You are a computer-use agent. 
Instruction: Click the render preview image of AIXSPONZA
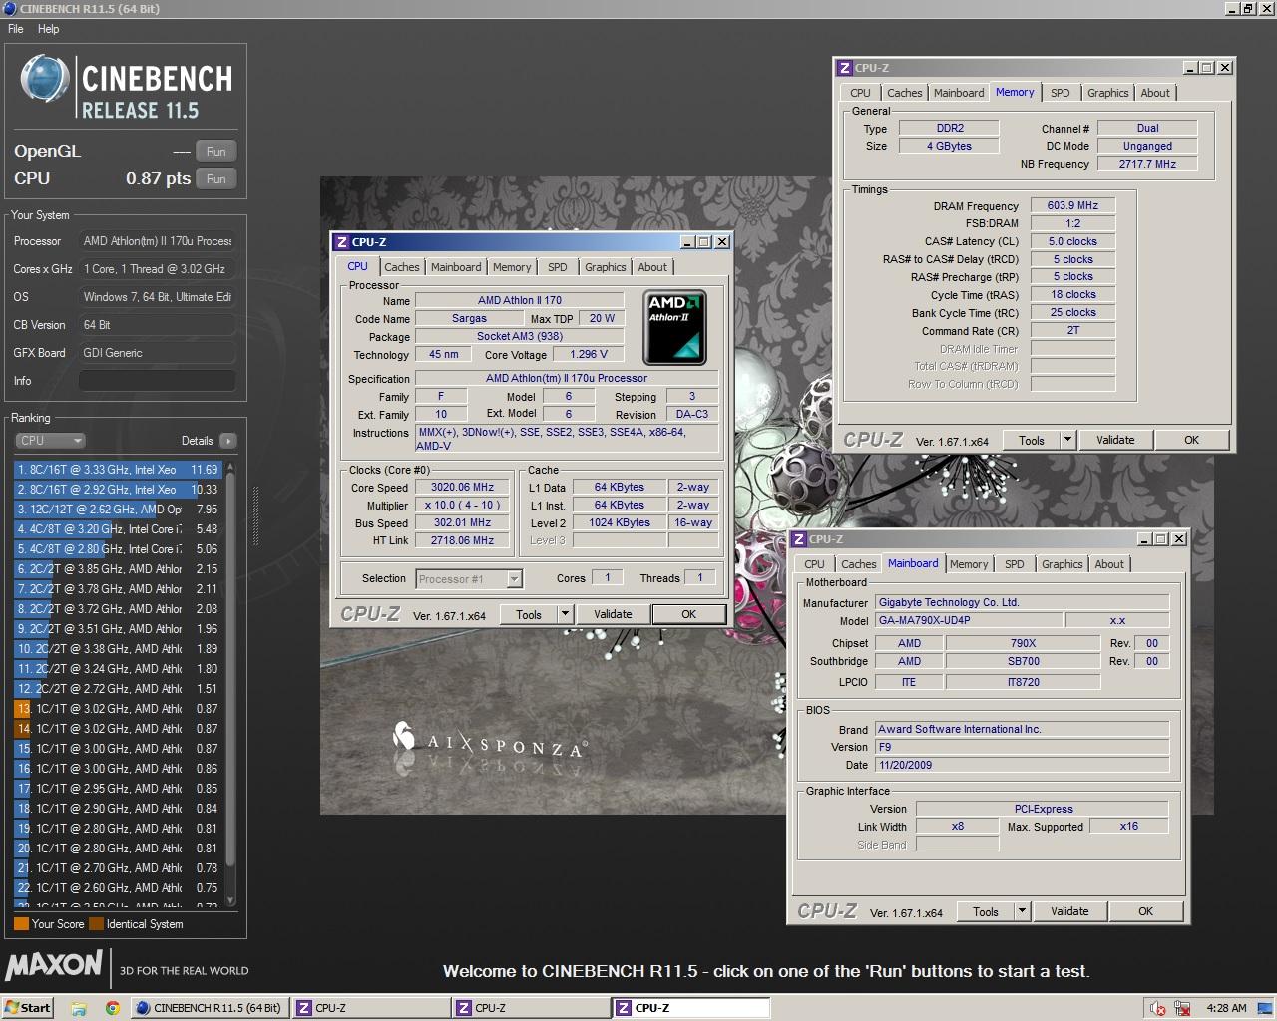pos(766,496)
